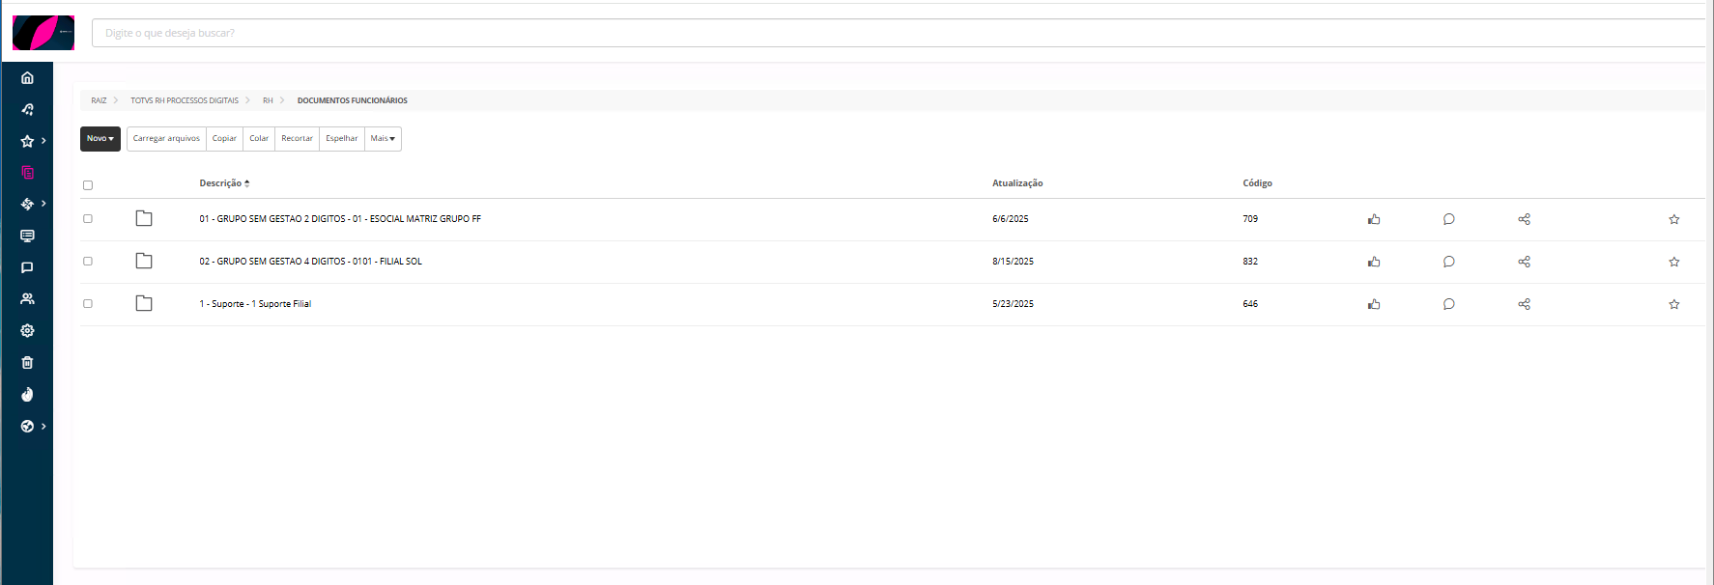The width and height of the screenshot is (1714, 585).
Task: Click the Copiar button
Action: click(x=224, y=139)
